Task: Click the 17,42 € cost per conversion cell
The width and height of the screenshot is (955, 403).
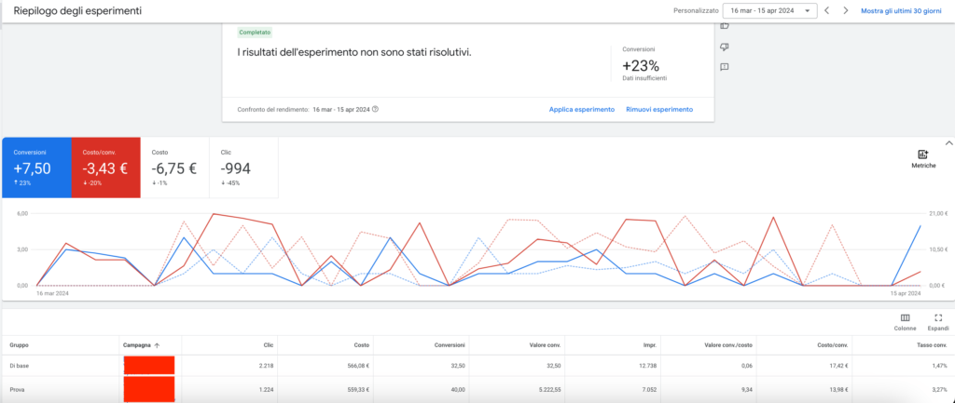Action: click(x=837, y=366)
